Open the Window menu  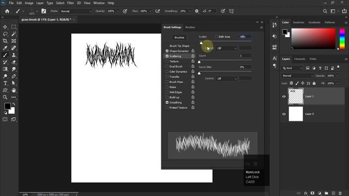99,3
